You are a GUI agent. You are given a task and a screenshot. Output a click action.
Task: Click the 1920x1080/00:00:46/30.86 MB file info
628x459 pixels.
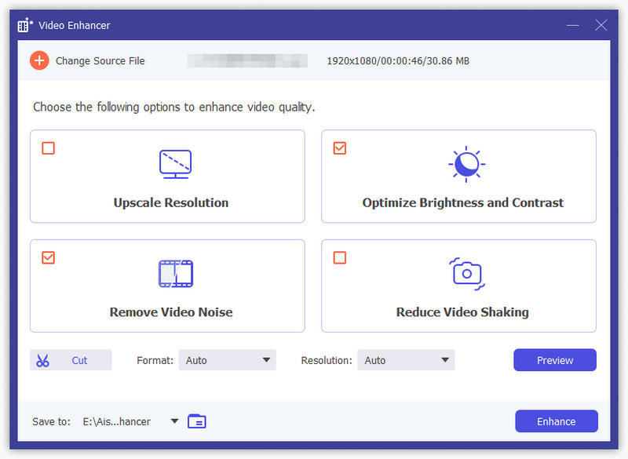coord(398,61)
